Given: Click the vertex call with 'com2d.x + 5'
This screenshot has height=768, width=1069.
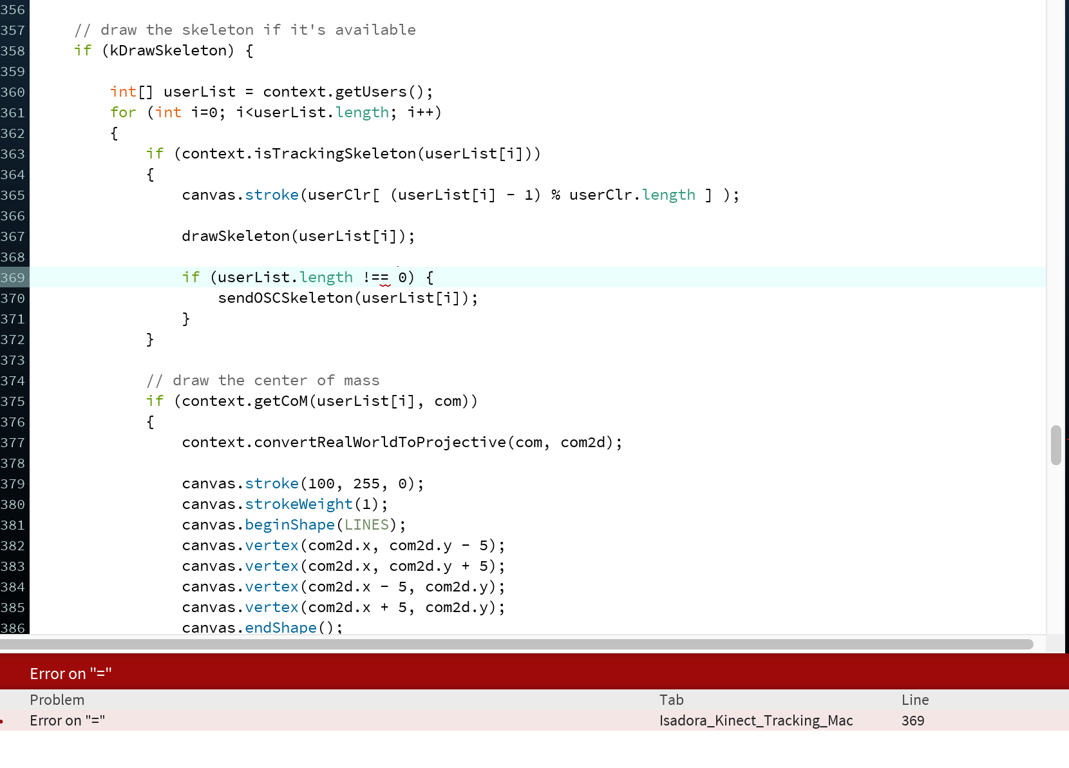Looking at the screenshot, I should pos(343,608).
